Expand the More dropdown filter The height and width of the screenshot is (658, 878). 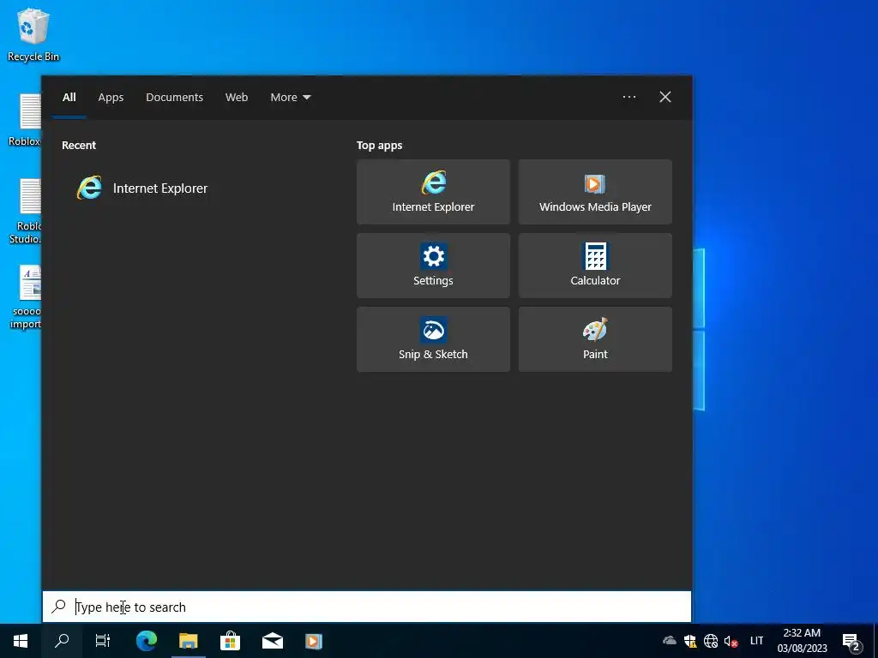point(290,98)
